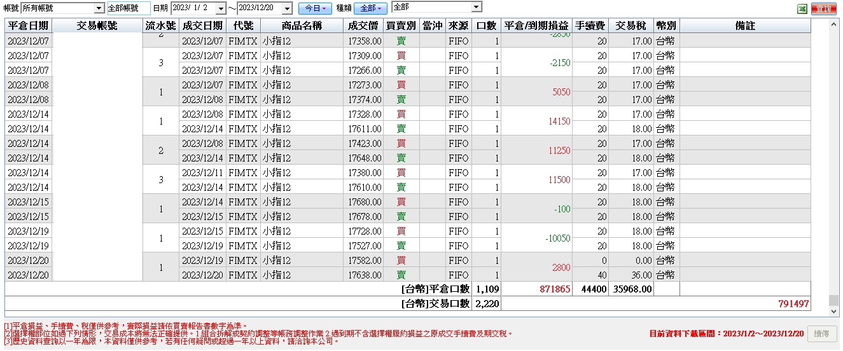Click the 手續費 column header
Viewport: 843px width, 351px height.
click(x=590, y=25)
